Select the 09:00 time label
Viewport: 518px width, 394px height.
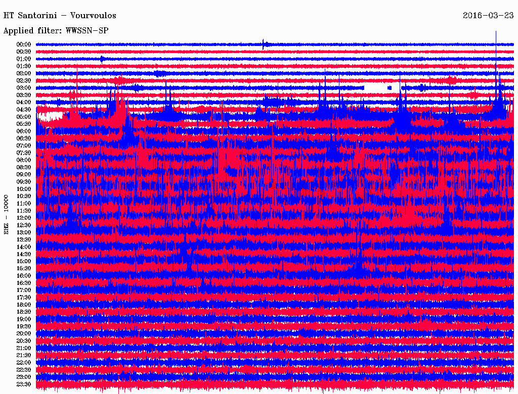(24, 175)
